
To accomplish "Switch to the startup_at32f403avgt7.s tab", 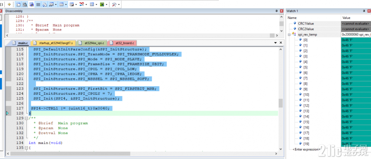I will tap(53, 43).
